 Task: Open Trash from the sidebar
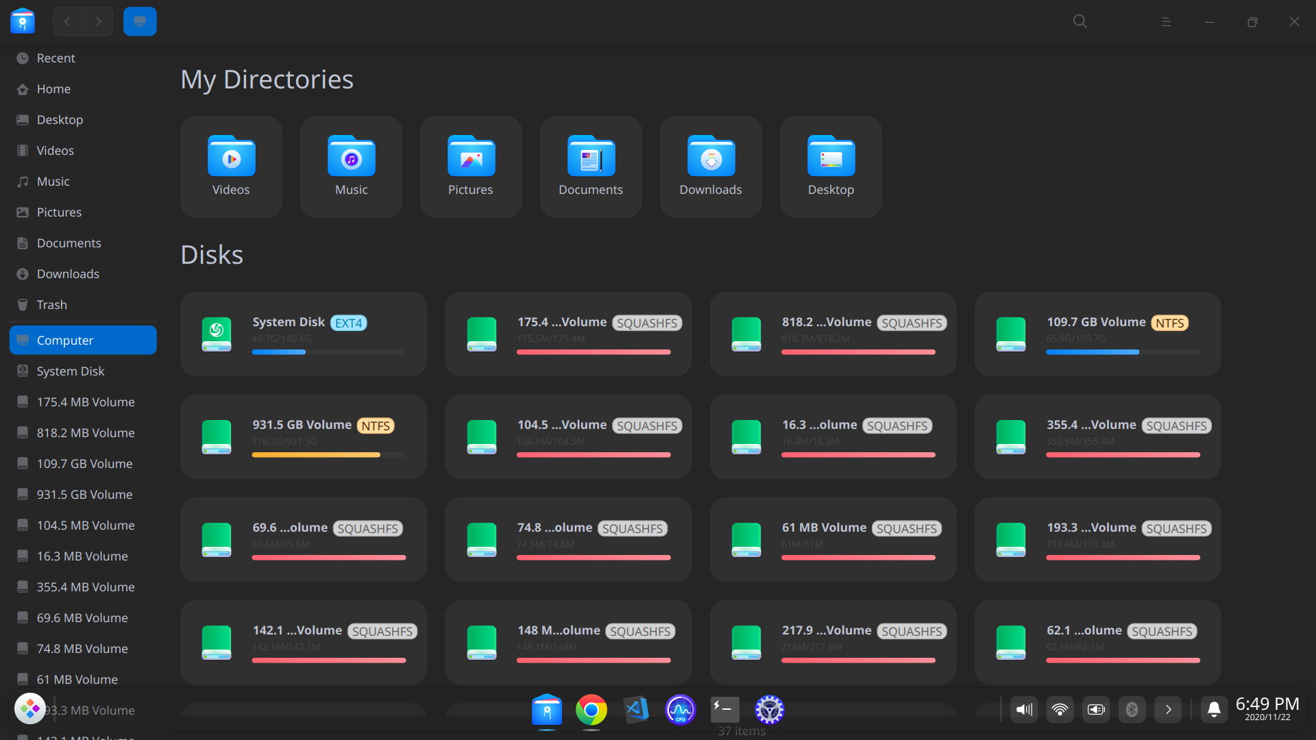tap(51, 304)
